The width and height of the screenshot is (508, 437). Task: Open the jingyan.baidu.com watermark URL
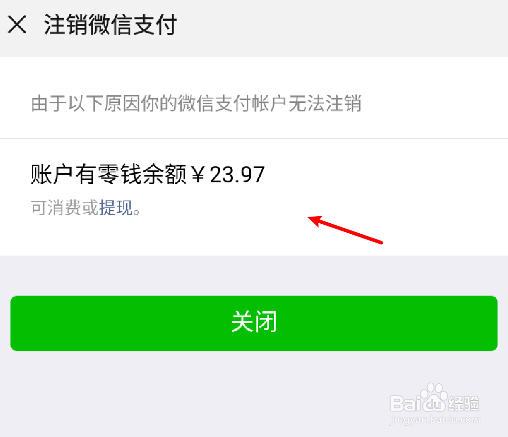[435, 419]
